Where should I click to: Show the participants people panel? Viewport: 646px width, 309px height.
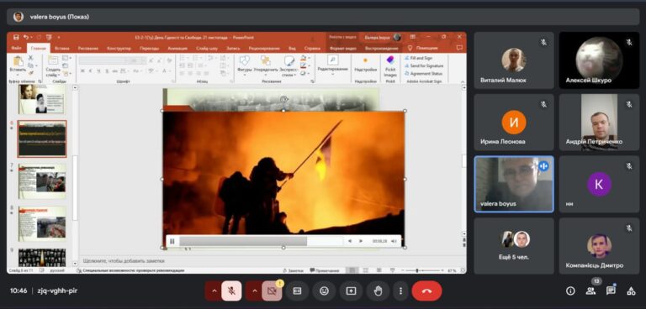(590, 291)
